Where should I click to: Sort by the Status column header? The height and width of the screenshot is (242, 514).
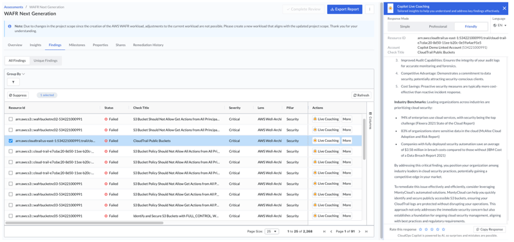(109, 108)
